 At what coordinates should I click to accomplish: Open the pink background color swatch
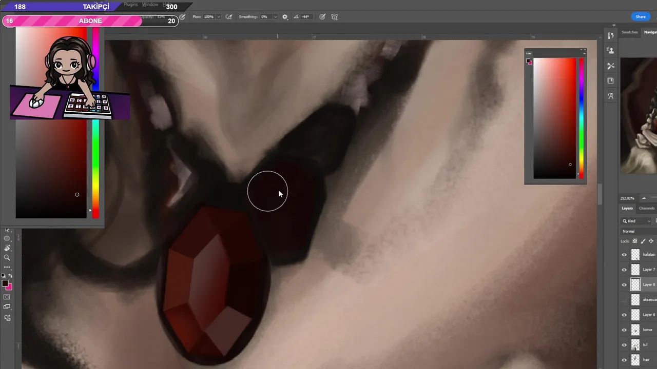click(9, 287)
